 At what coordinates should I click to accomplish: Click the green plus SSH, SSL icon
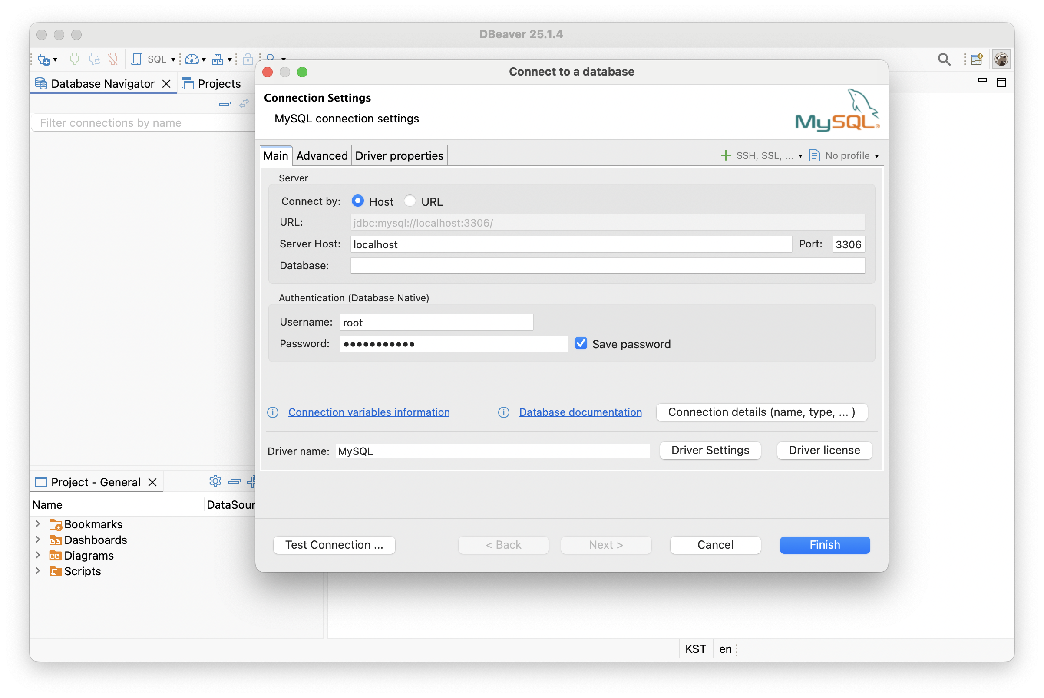pos(726,155)
